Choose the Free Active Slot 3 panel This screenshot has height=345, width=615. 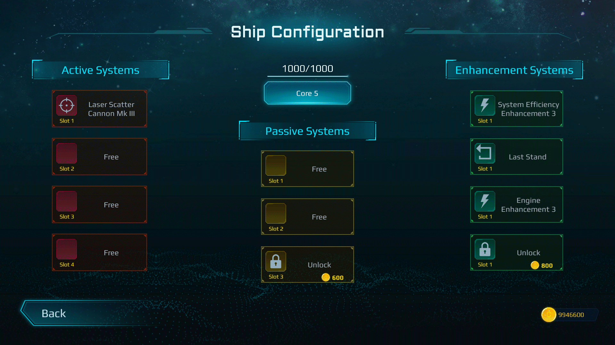(99, 204)
